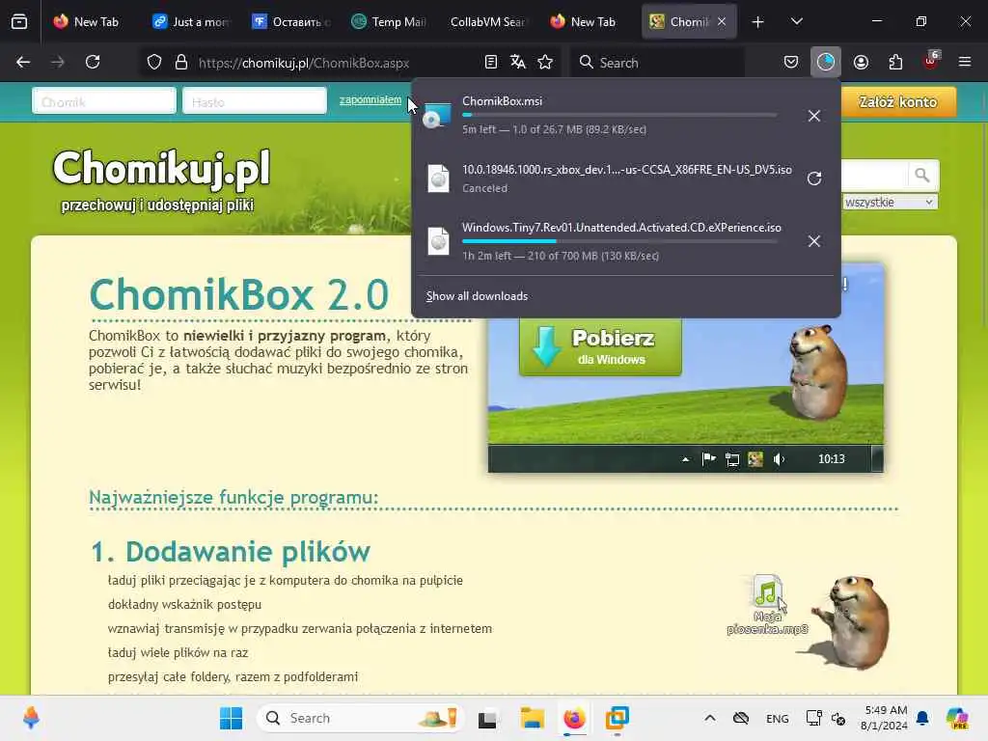Open the widgets icon at taskbar left
This screenshot has width=988, height=741.
click(x=31, y=718)
